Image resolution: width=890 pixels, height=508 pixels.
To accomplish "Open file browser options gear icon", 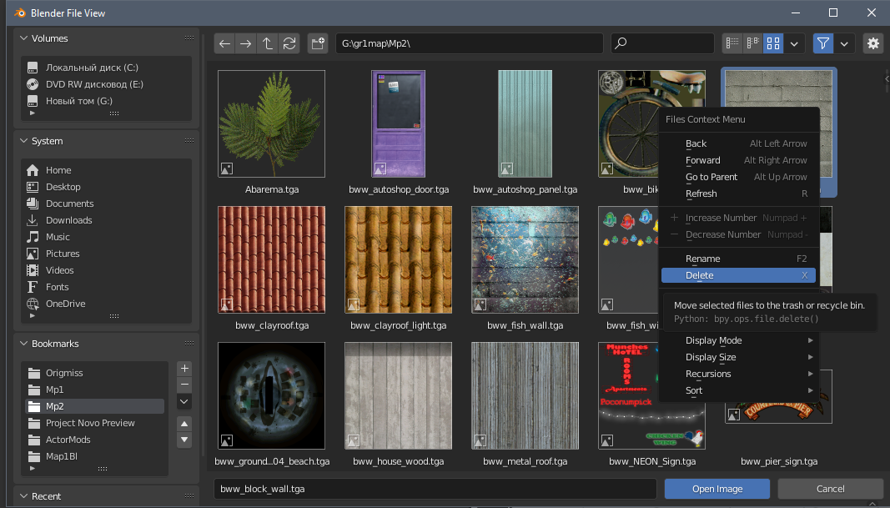I will click(x=873, y=43).
